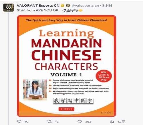Open the VALORANT Esports CN profile avatar
The width and height of the screenshot is (143, 125).
pyautogui.click(x=9, y=8)
